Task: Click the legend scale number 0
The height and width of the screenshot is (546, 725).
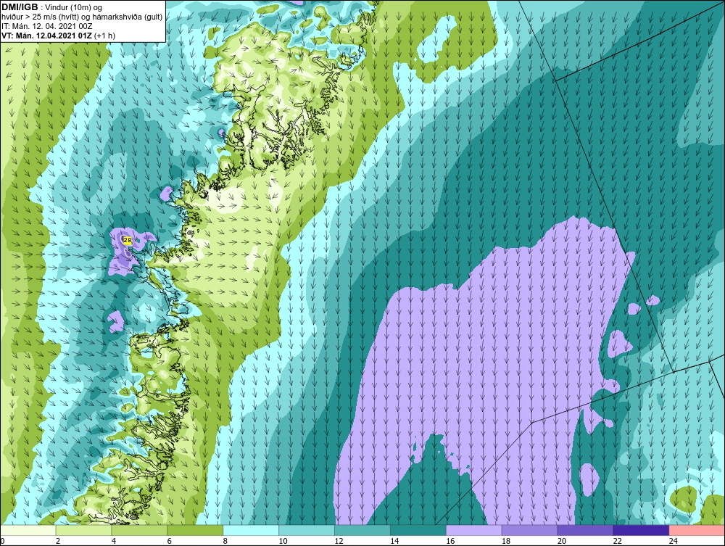Action: pyautogui.click(x=3, y=541)
